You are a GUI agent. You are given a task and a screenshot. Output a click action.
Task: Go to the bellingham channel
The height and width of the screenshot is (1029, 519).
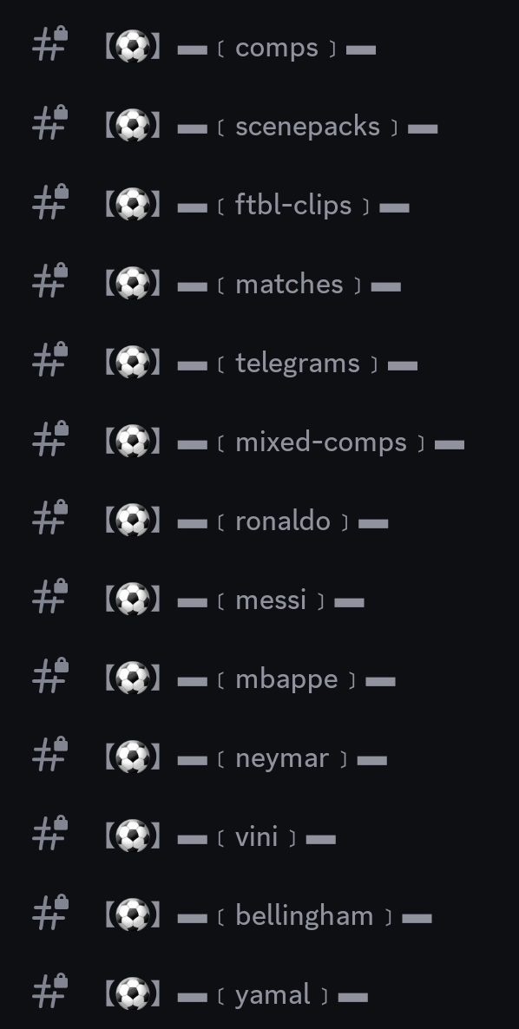click(x=259, y=916)
